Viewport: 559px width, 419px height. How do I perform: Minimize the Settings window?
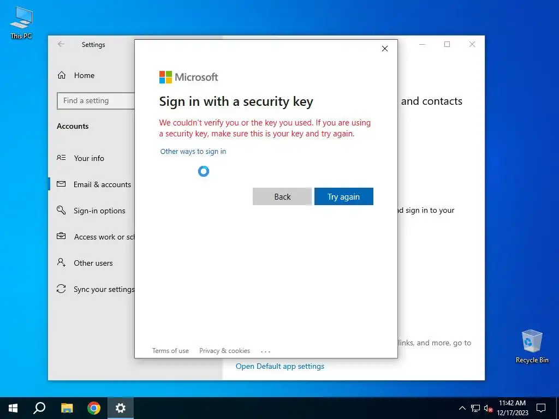tap(422, 44)
